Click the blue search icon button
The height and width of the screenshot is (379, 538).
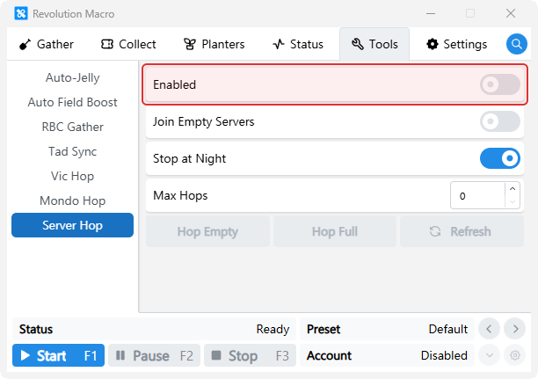point(516,44)
